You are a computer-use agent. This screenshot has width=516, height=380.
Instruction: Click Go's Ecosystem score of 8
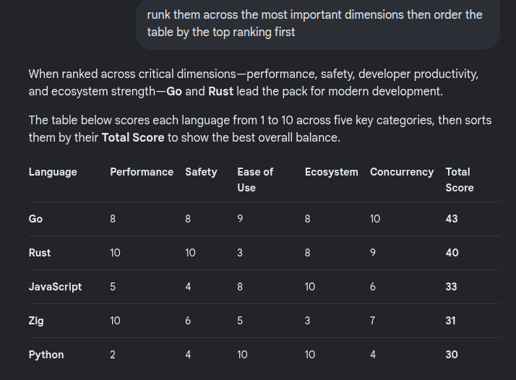coord(307,219)
